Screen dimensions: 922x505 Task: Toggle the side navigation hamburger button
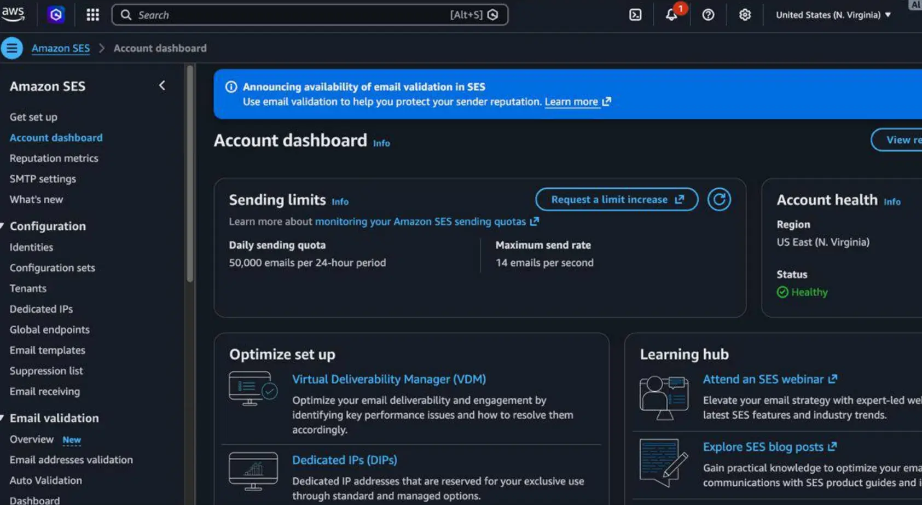[11, 48]
